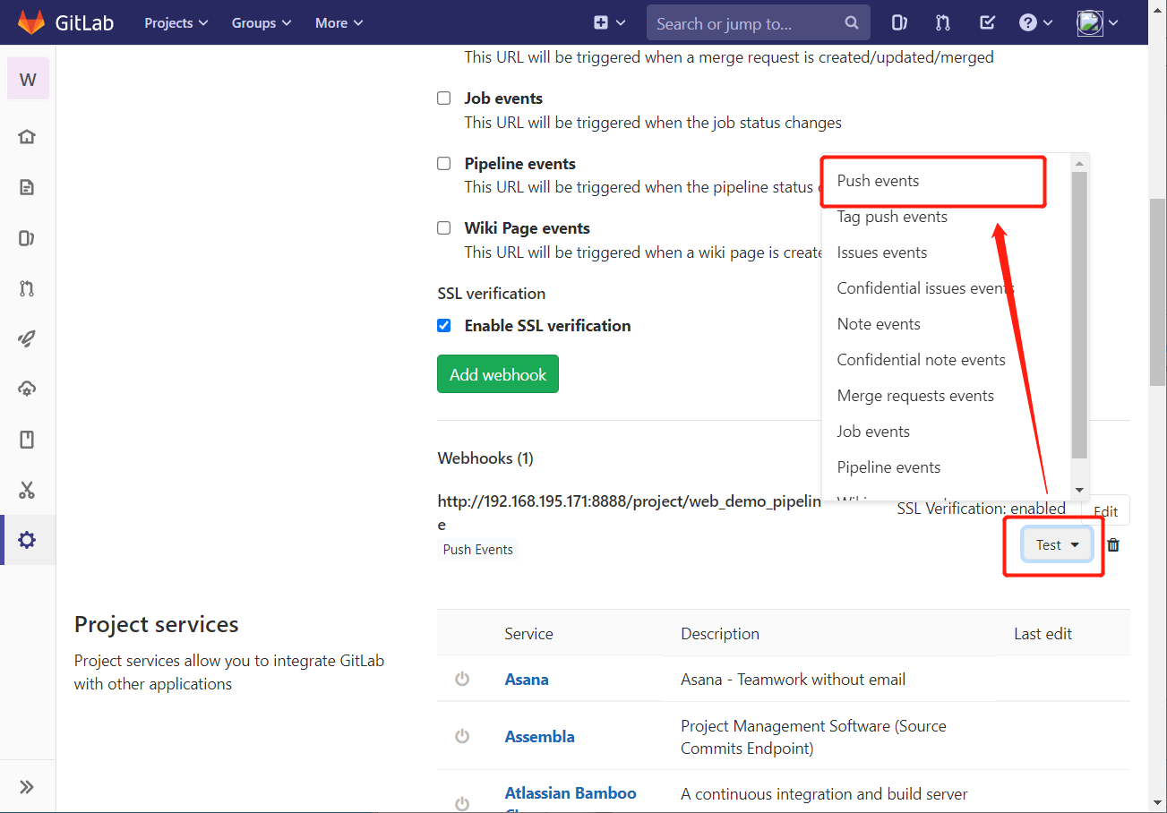Click the GitLab fox logo
Viewport: 1167px width, 813px height.
coord(32,22)
